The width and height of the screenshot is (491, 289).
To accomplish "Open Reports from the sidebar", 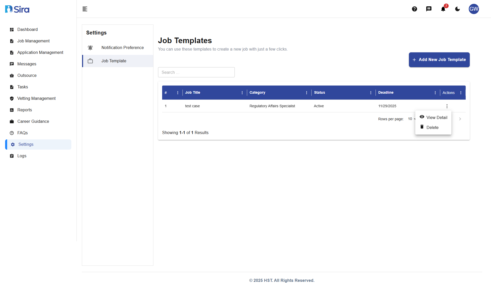I will pyautogui.click(x=24, y=110).
